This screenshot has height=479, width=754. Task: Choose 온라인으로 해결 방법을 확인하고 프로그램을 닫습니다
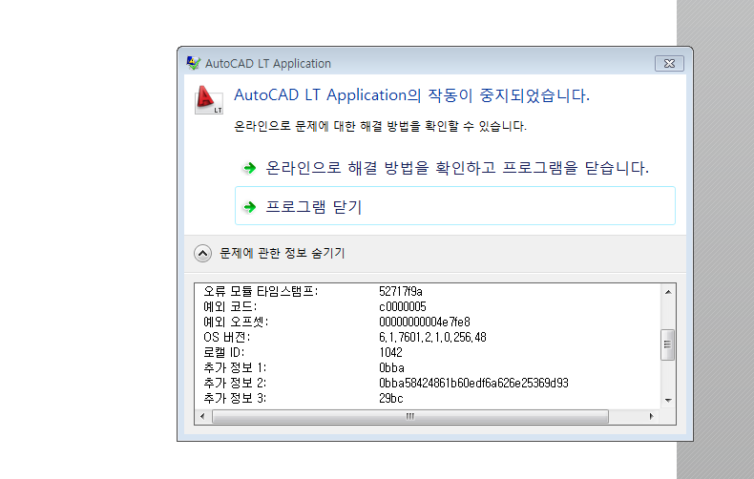click(457, 168)
